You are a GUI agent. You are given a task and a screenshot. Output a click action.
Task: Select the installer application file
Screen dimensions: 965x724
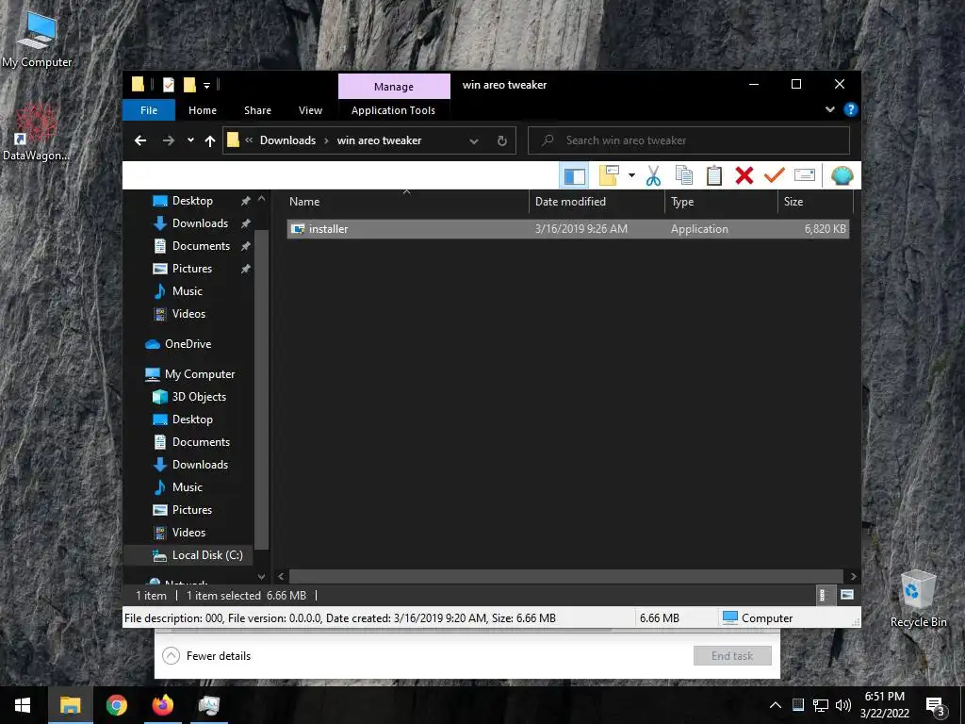coord(567,229)
